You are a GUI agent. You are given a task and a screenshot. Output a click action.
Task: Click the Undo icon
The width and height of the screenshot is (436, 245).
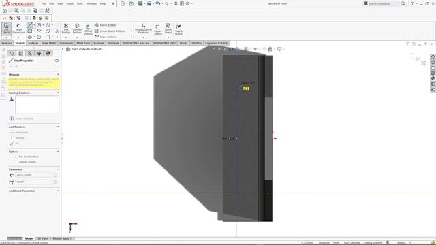click(x=158, y=3)
